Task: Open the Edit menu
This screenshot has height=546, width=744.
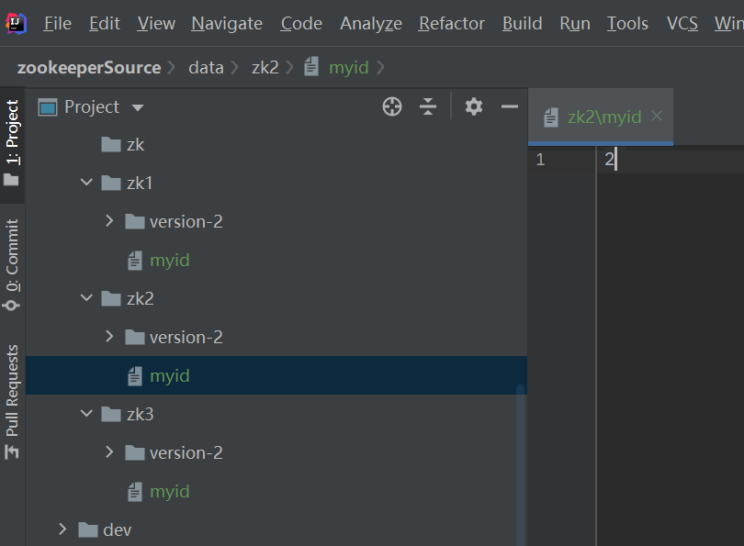Action: click(x=105, y=23)
